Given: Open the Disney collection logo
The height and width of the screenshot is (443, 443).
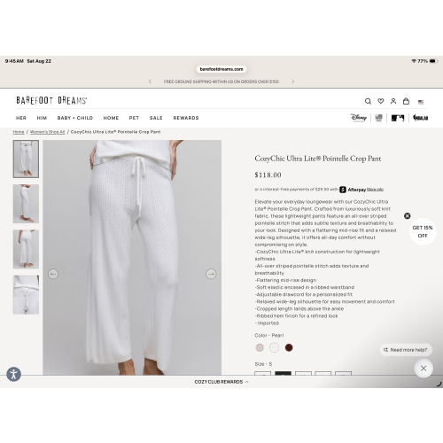Looking at the screenshot, I should click(x=359, y=118).
